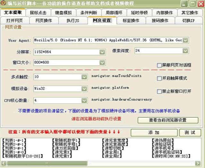Click the variable list scroll-right arrow

click(198, 163)
